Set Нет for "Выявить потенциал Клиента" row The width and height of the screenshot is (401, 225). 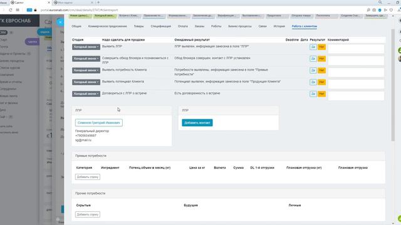(321, 82)
